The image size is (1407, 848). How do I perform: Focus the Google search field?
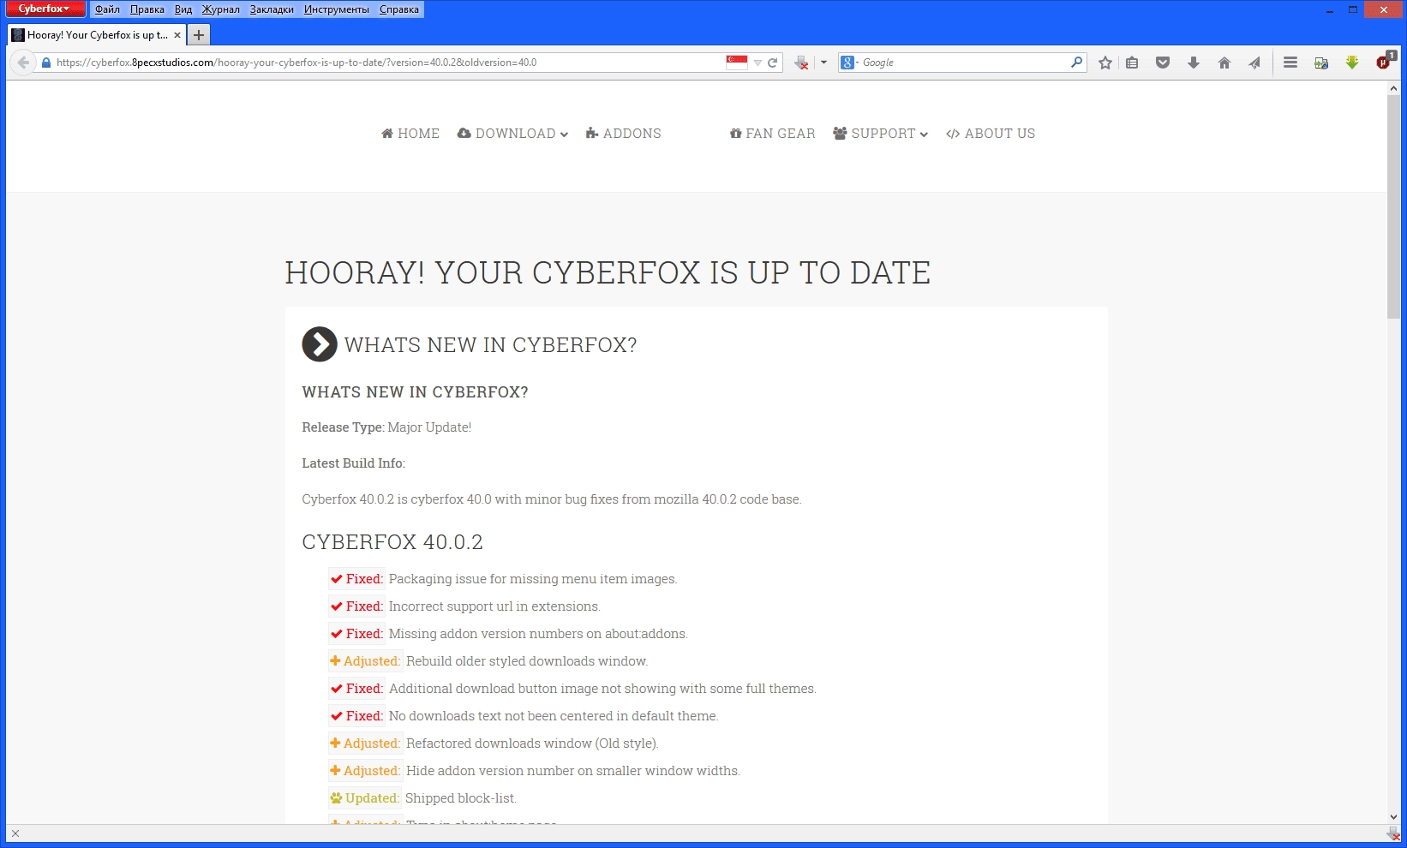964,63
